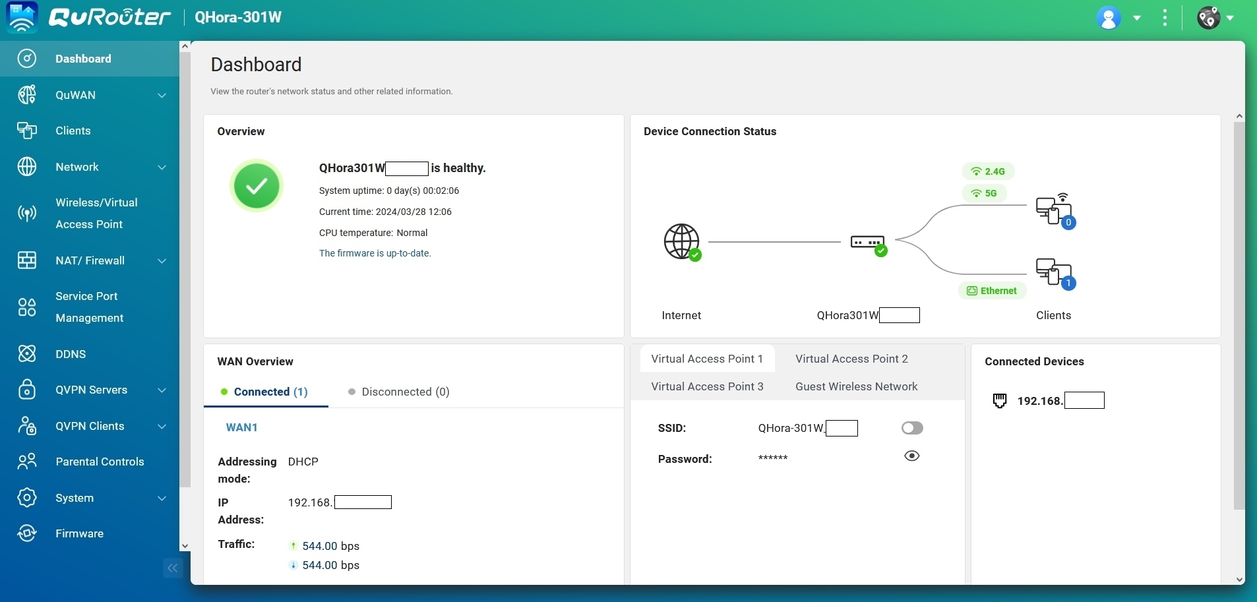This screenshot has height=602, width=1257.
Task: Click the 5G wireless band badge
Action: [x=984, y=193]
